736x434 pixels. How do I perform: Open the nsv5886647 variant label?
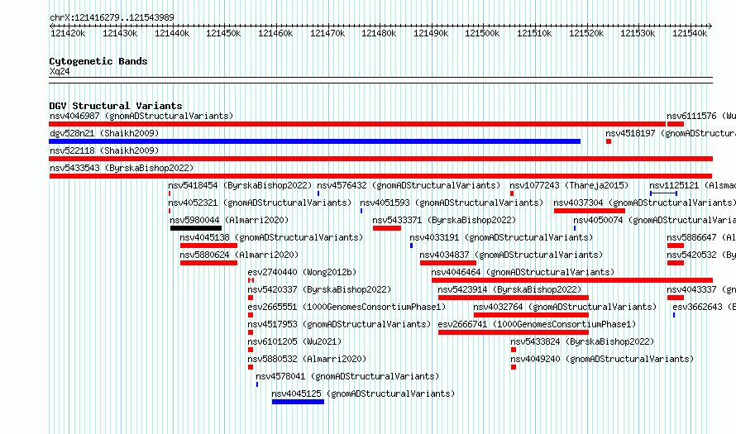tap(700, 237)
